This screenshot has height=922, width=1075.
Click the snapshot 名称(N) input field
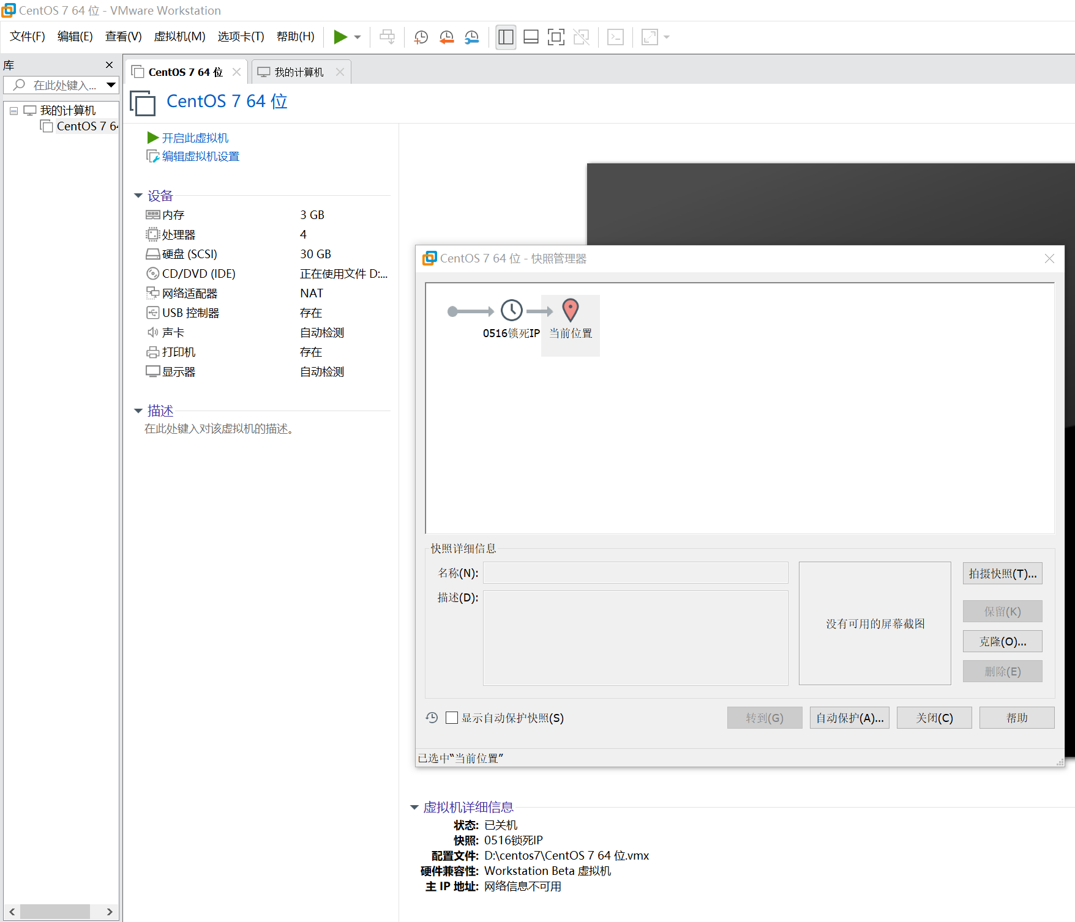(635, 573)
